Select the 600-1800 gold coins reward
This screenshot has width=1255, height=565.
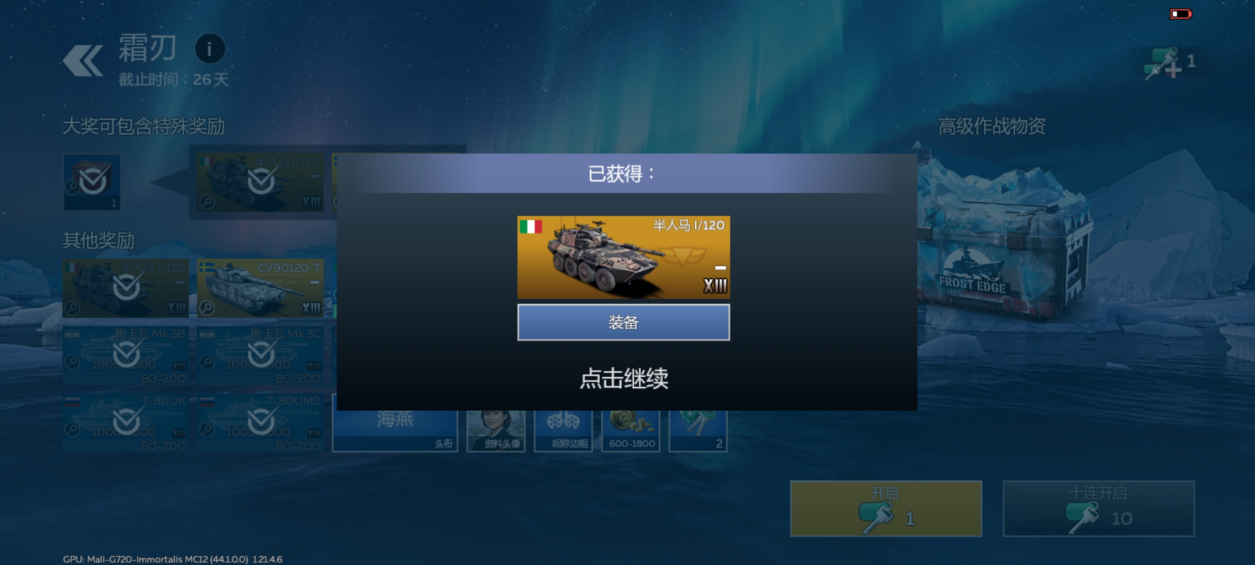tap(631, 429)
